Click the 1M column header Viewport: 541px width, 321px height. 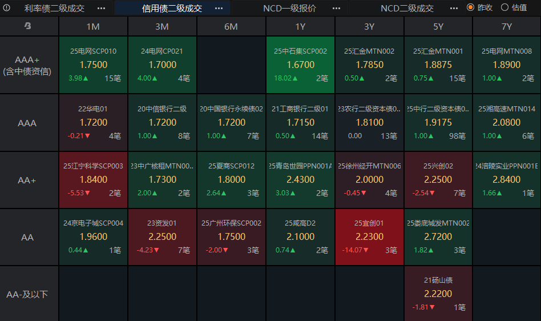click(x=93, y=26)
